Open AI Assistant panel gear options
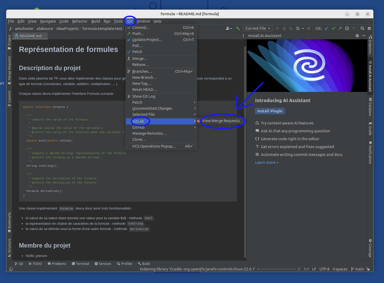Viewport: 384px width, 283px height. (357, 36)
